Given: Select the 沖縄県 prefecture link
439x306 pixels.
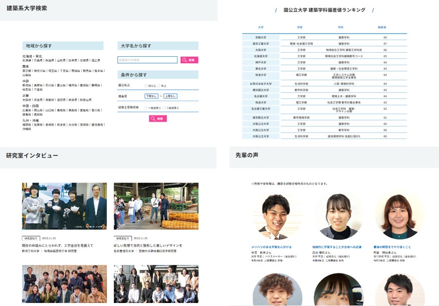Looking at the screenshot, I should (27, 129).
